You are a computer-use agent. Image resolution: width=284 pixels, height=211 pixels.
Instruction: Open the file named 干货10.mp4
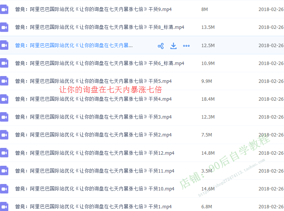(95, 189)
